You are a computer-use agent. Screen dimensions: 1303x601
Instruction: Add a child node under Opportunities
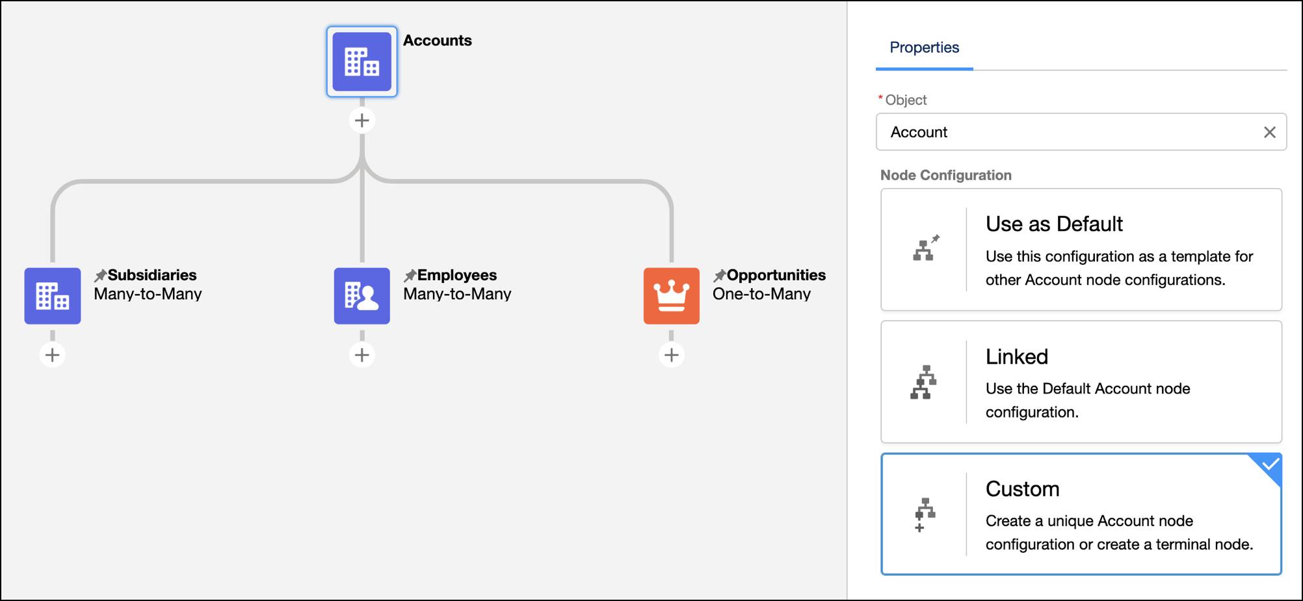[x=672, y=354]
